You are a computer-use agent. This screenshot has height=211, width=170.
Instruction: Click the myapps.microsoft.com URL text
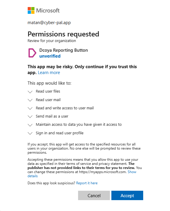point(103,172)
